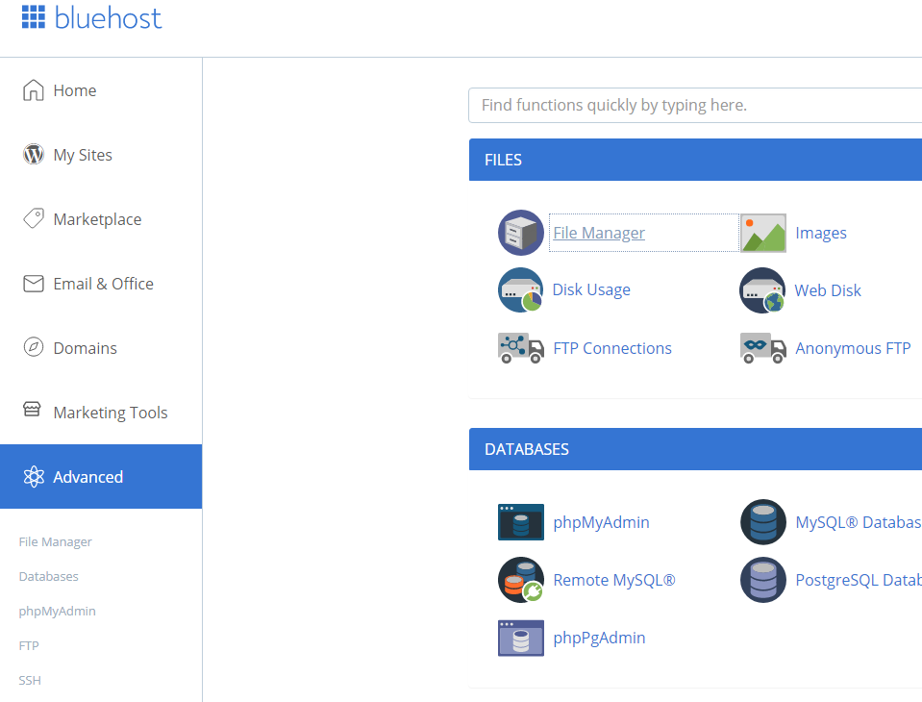Open the MySQL Databases link
The width and height of the screenshot is (922, 702).
[x=859, y=522]
